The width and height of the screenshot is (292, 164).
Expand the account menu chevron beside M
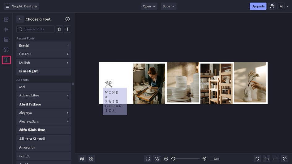click(x=287, y=6)
